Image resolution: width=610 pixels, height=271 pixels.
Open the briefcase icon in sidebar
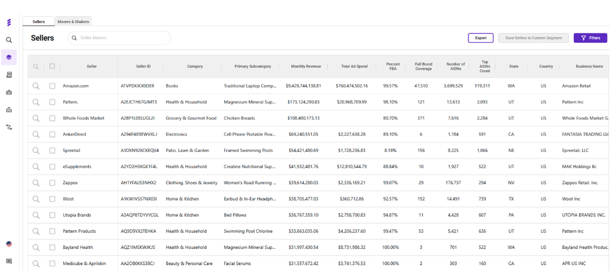9,92
